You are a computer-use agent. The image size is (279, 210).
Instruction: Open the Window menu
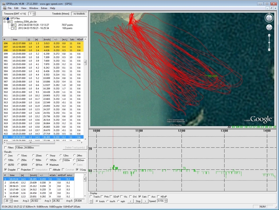34,8
